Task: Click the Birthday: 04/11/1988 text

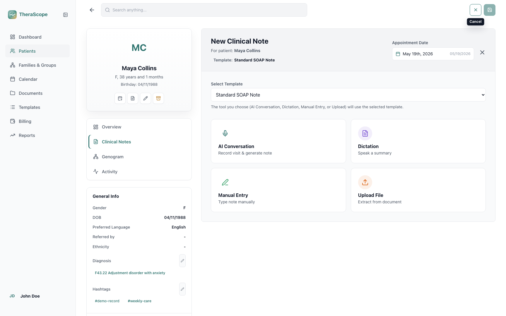Action: [x=139, y=84]
